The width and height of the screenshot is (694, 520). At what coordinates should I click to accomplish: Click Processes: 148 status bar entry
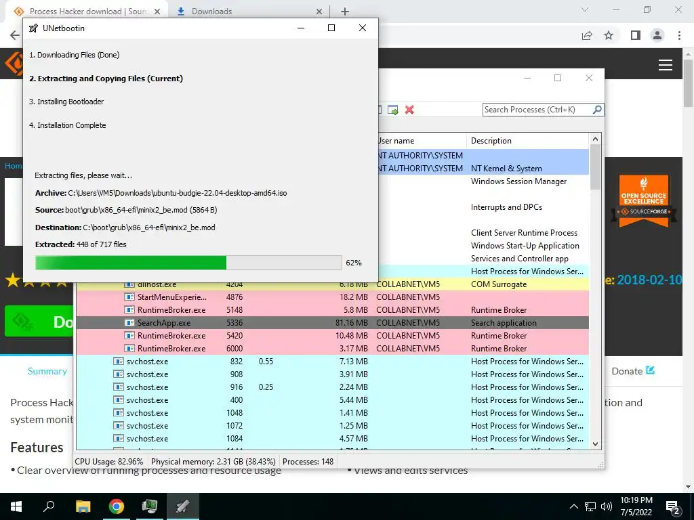308,462
